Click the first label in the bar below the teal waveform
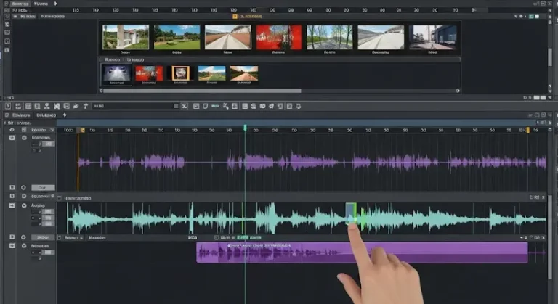Screen dimensions: 558x304 70,237
